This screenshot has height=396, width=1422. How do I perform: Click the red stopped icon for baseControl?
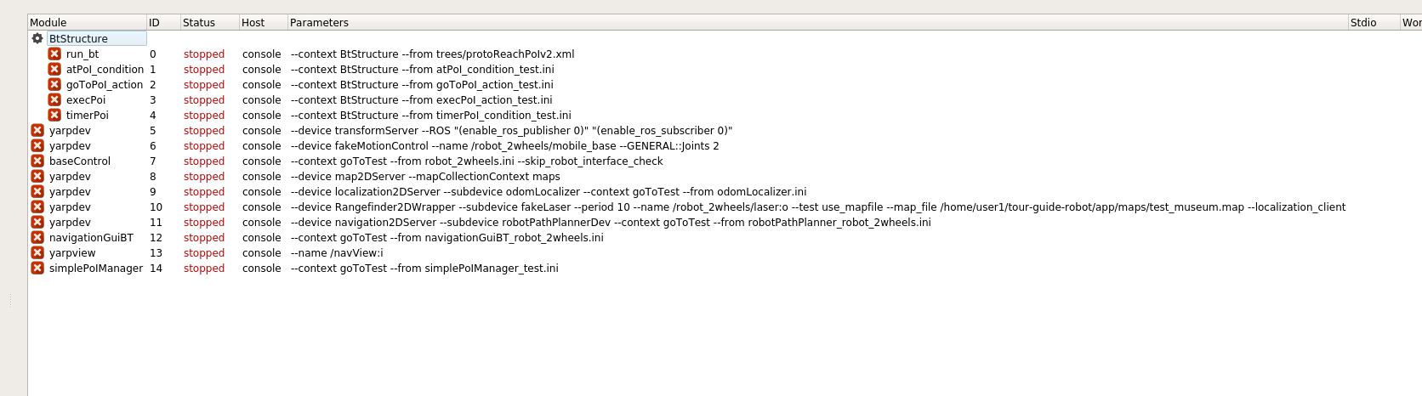(x=37, y=161)
